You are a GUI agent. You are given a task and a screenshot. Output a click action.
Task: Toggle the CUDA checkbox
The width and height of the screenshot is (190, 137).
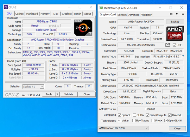(134, 115)
